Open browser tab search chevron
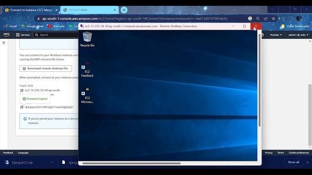 click(273, 9)
